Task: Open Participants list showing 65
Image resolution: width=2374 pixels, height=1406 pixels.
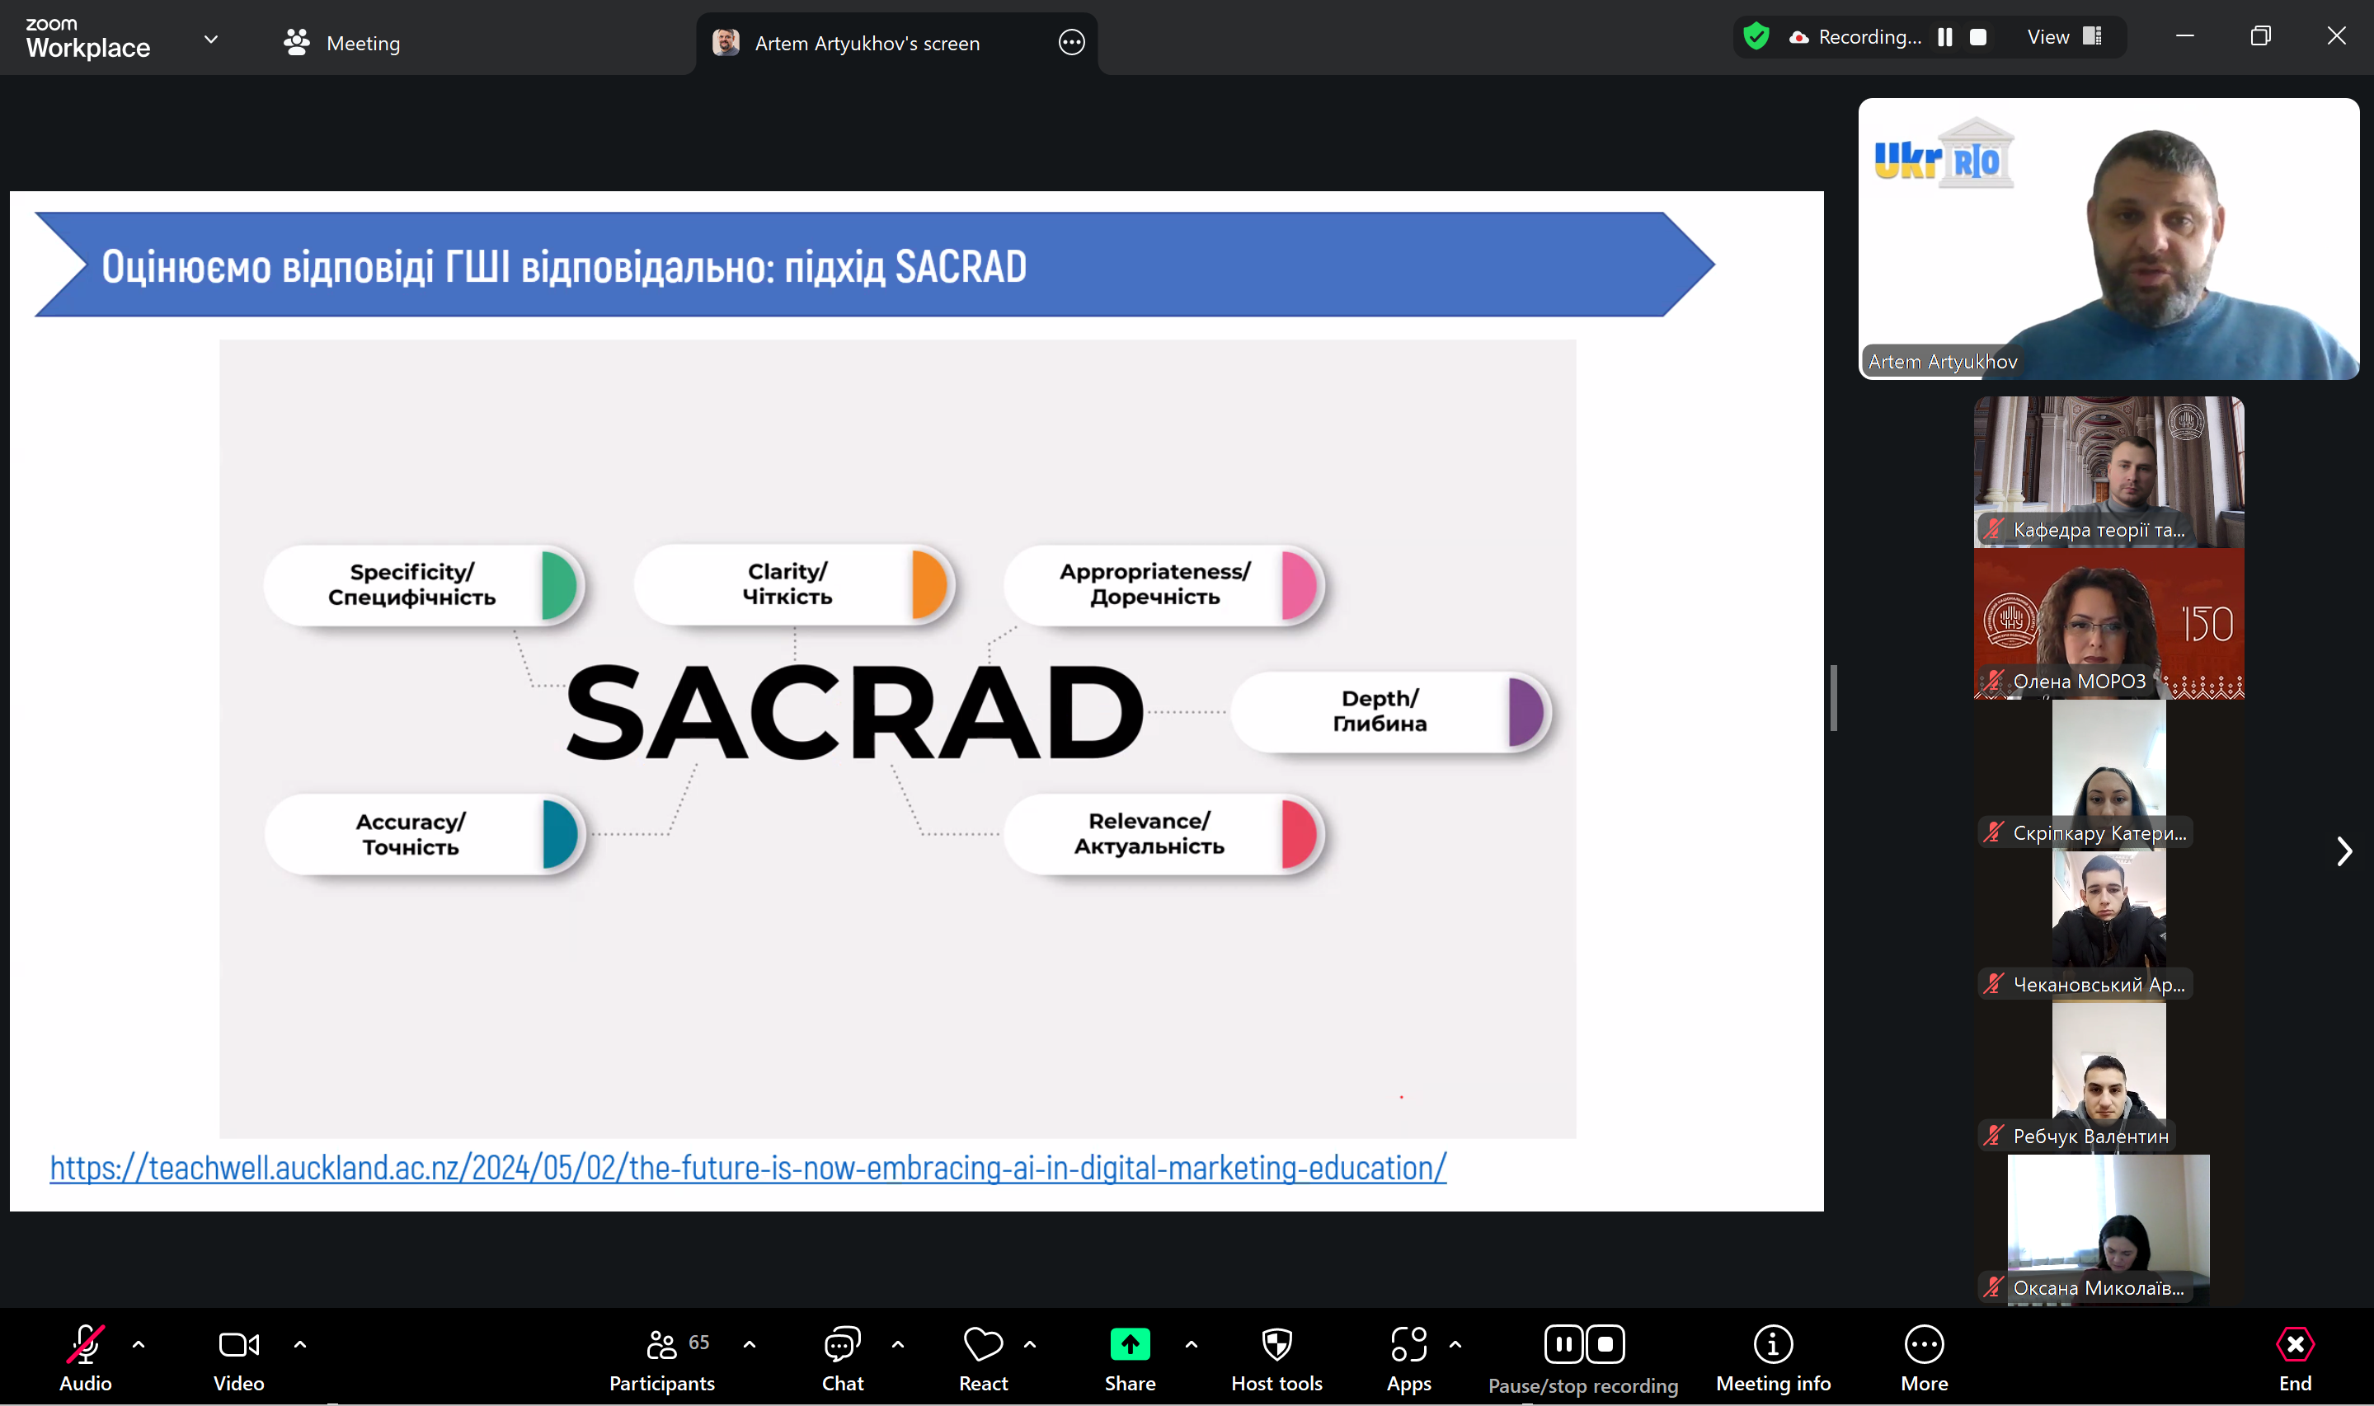Action: point(661,1359)
